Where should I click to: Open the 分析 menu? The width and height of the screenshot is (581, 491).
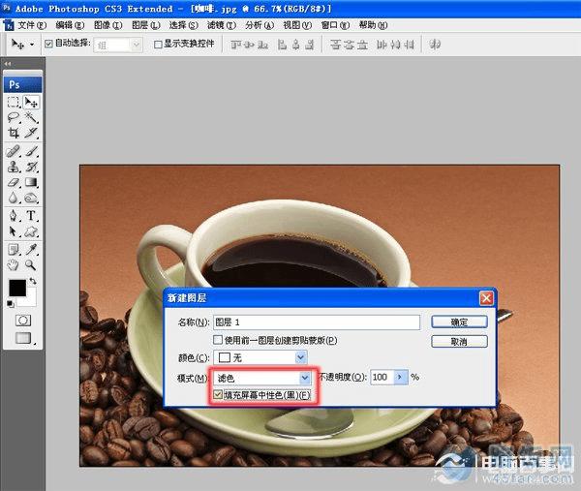click(x=260, y=25)
